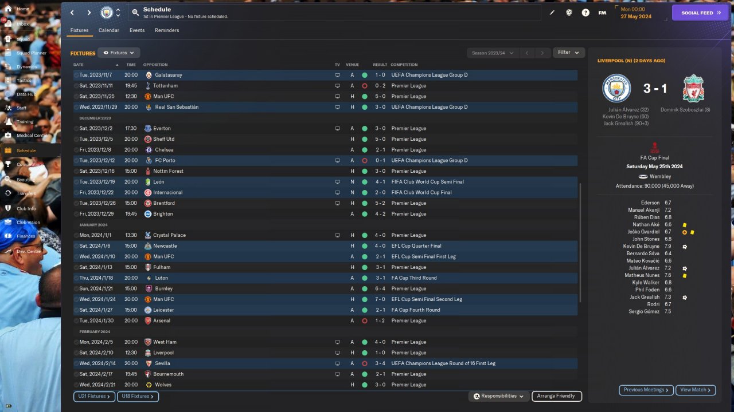This screenshot has height=412, width=734.
Task: Click the Man City crest in the match panel
Action: pyautogui.click(x=616, y=88)
